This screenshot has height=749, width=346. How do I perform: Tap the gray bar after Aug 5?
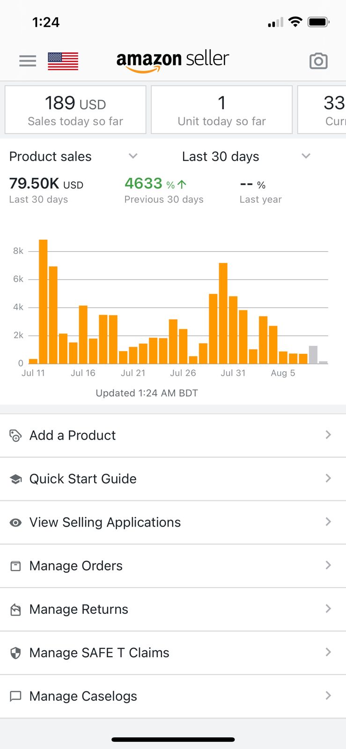(313, 355)
